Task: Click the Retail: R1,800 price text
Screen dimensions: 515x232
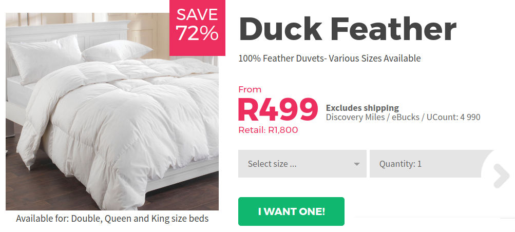Action: (x=268, y=130)
